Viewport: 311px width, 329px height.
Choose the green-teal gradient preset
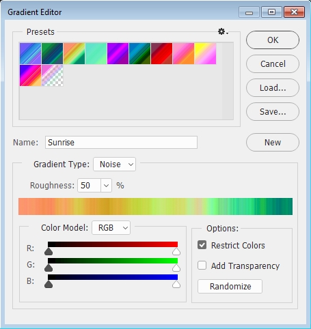[52, 53]
